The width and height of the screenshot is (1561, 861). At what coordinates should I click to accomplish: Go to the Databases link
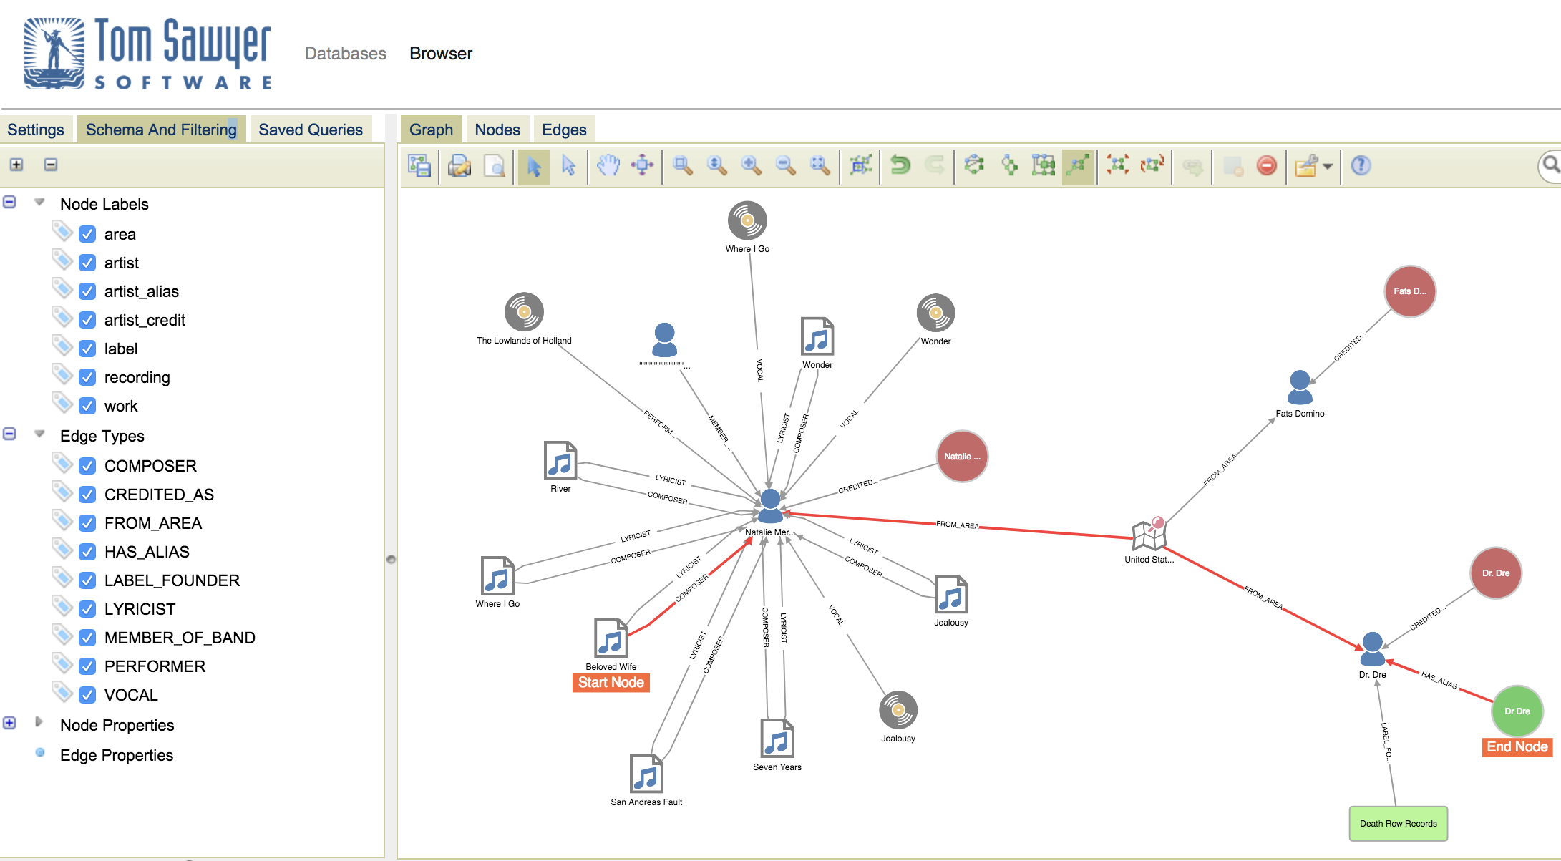345,54
